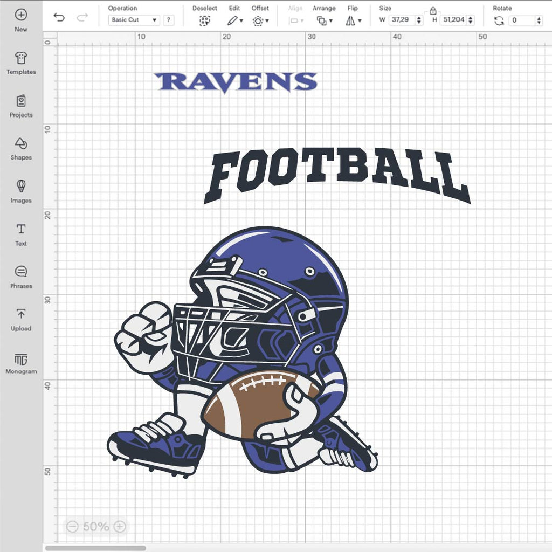Undo the last action
The width and height of the screenshot is (552, 552).
point(59,18)
